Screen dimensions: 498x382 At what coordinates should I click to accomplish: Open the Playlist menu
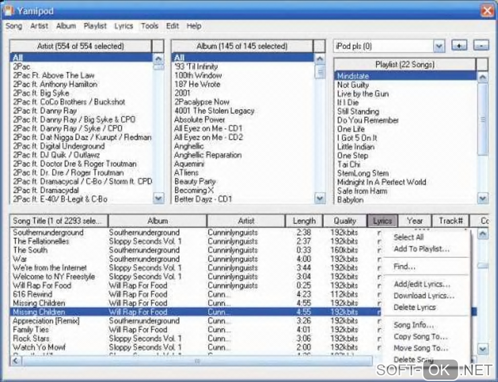click(x=95, y=26)
